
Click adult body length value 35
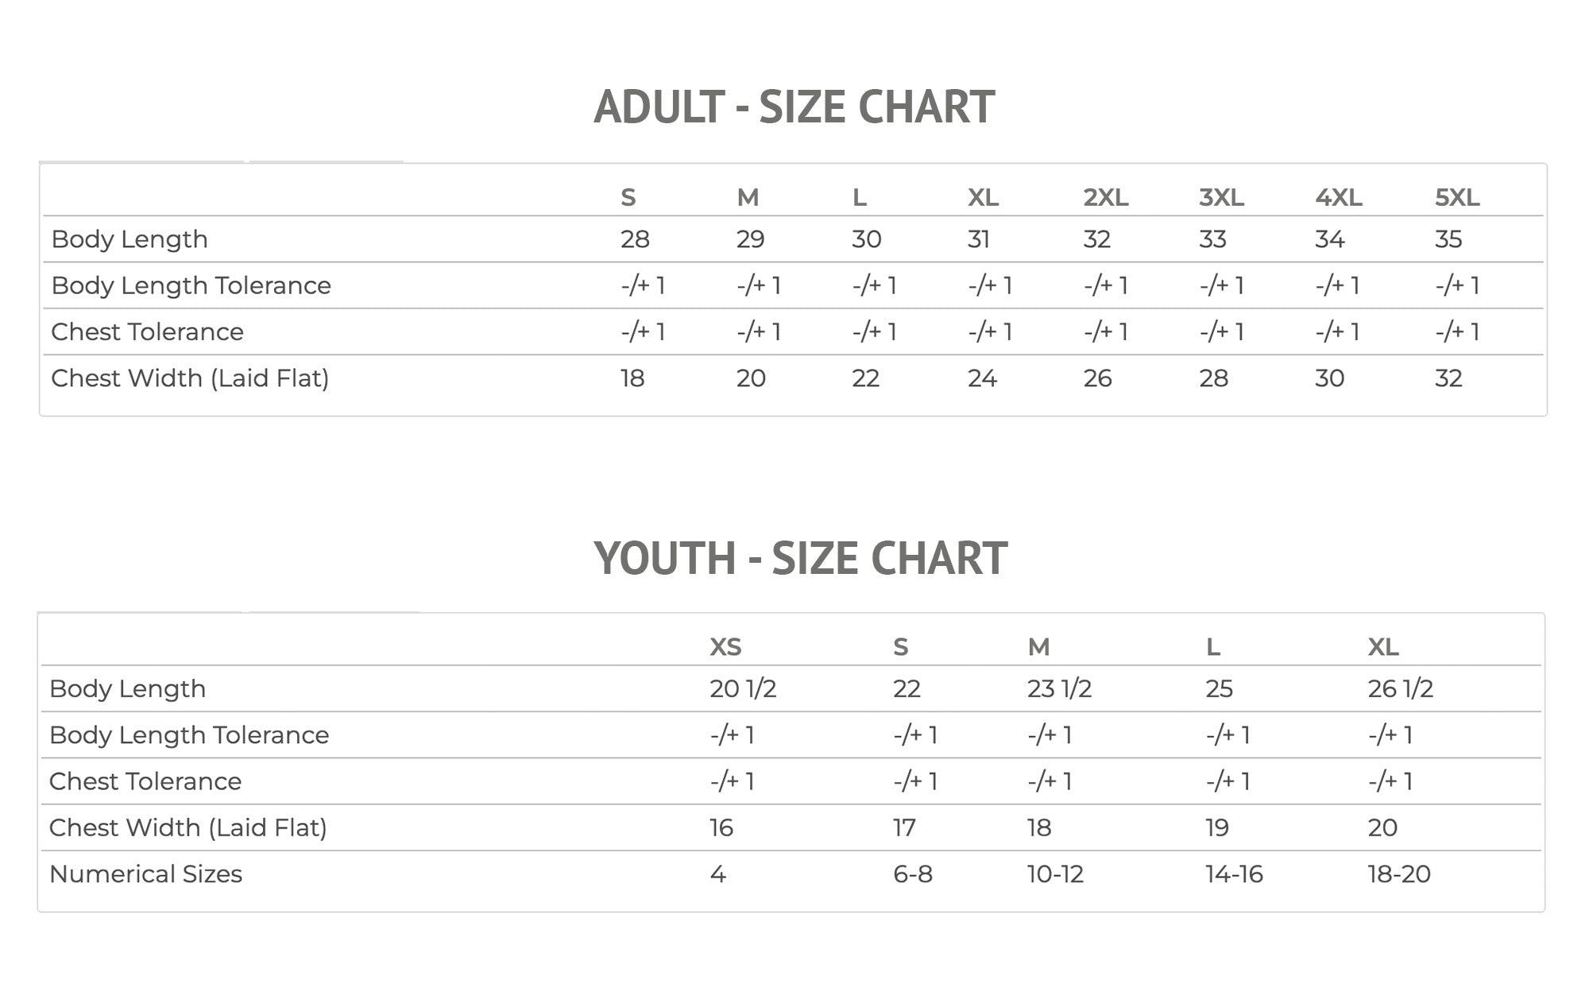1448,239
